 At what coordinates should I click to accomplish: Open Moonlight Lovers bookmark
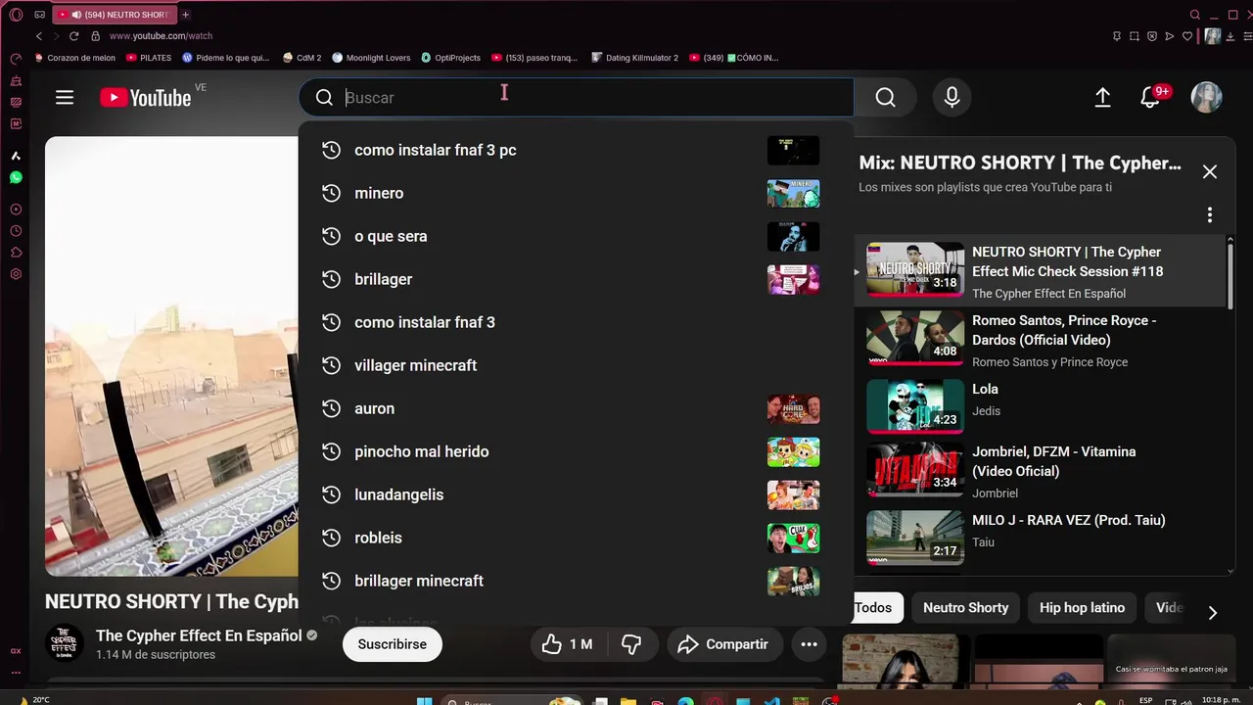[x=371, y=58]
